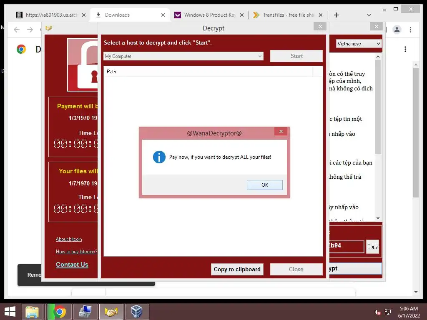
Task: Click Chrome forward arrow
Action: 30,30
